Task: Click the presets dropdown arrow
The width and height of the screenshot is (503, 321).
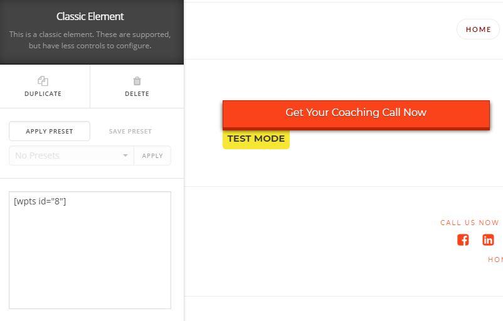Action: (125, 155)
